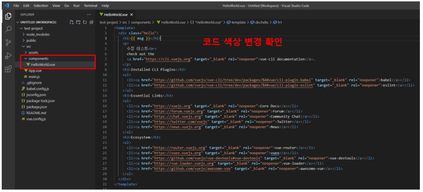This screenshot has width=423, height=192.
Task: Click the div.hello breadcrumb segment
Action: tap(260, 23)
